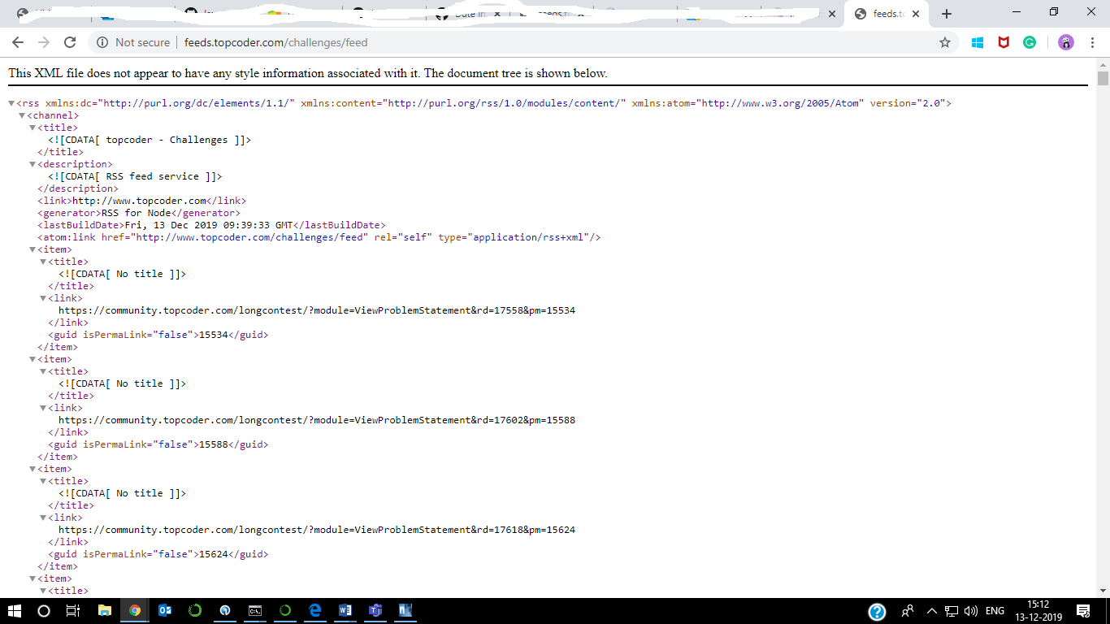Show hidden system tray icons
This screenshot has width=1110, height=624.
[x=931, y=611]
